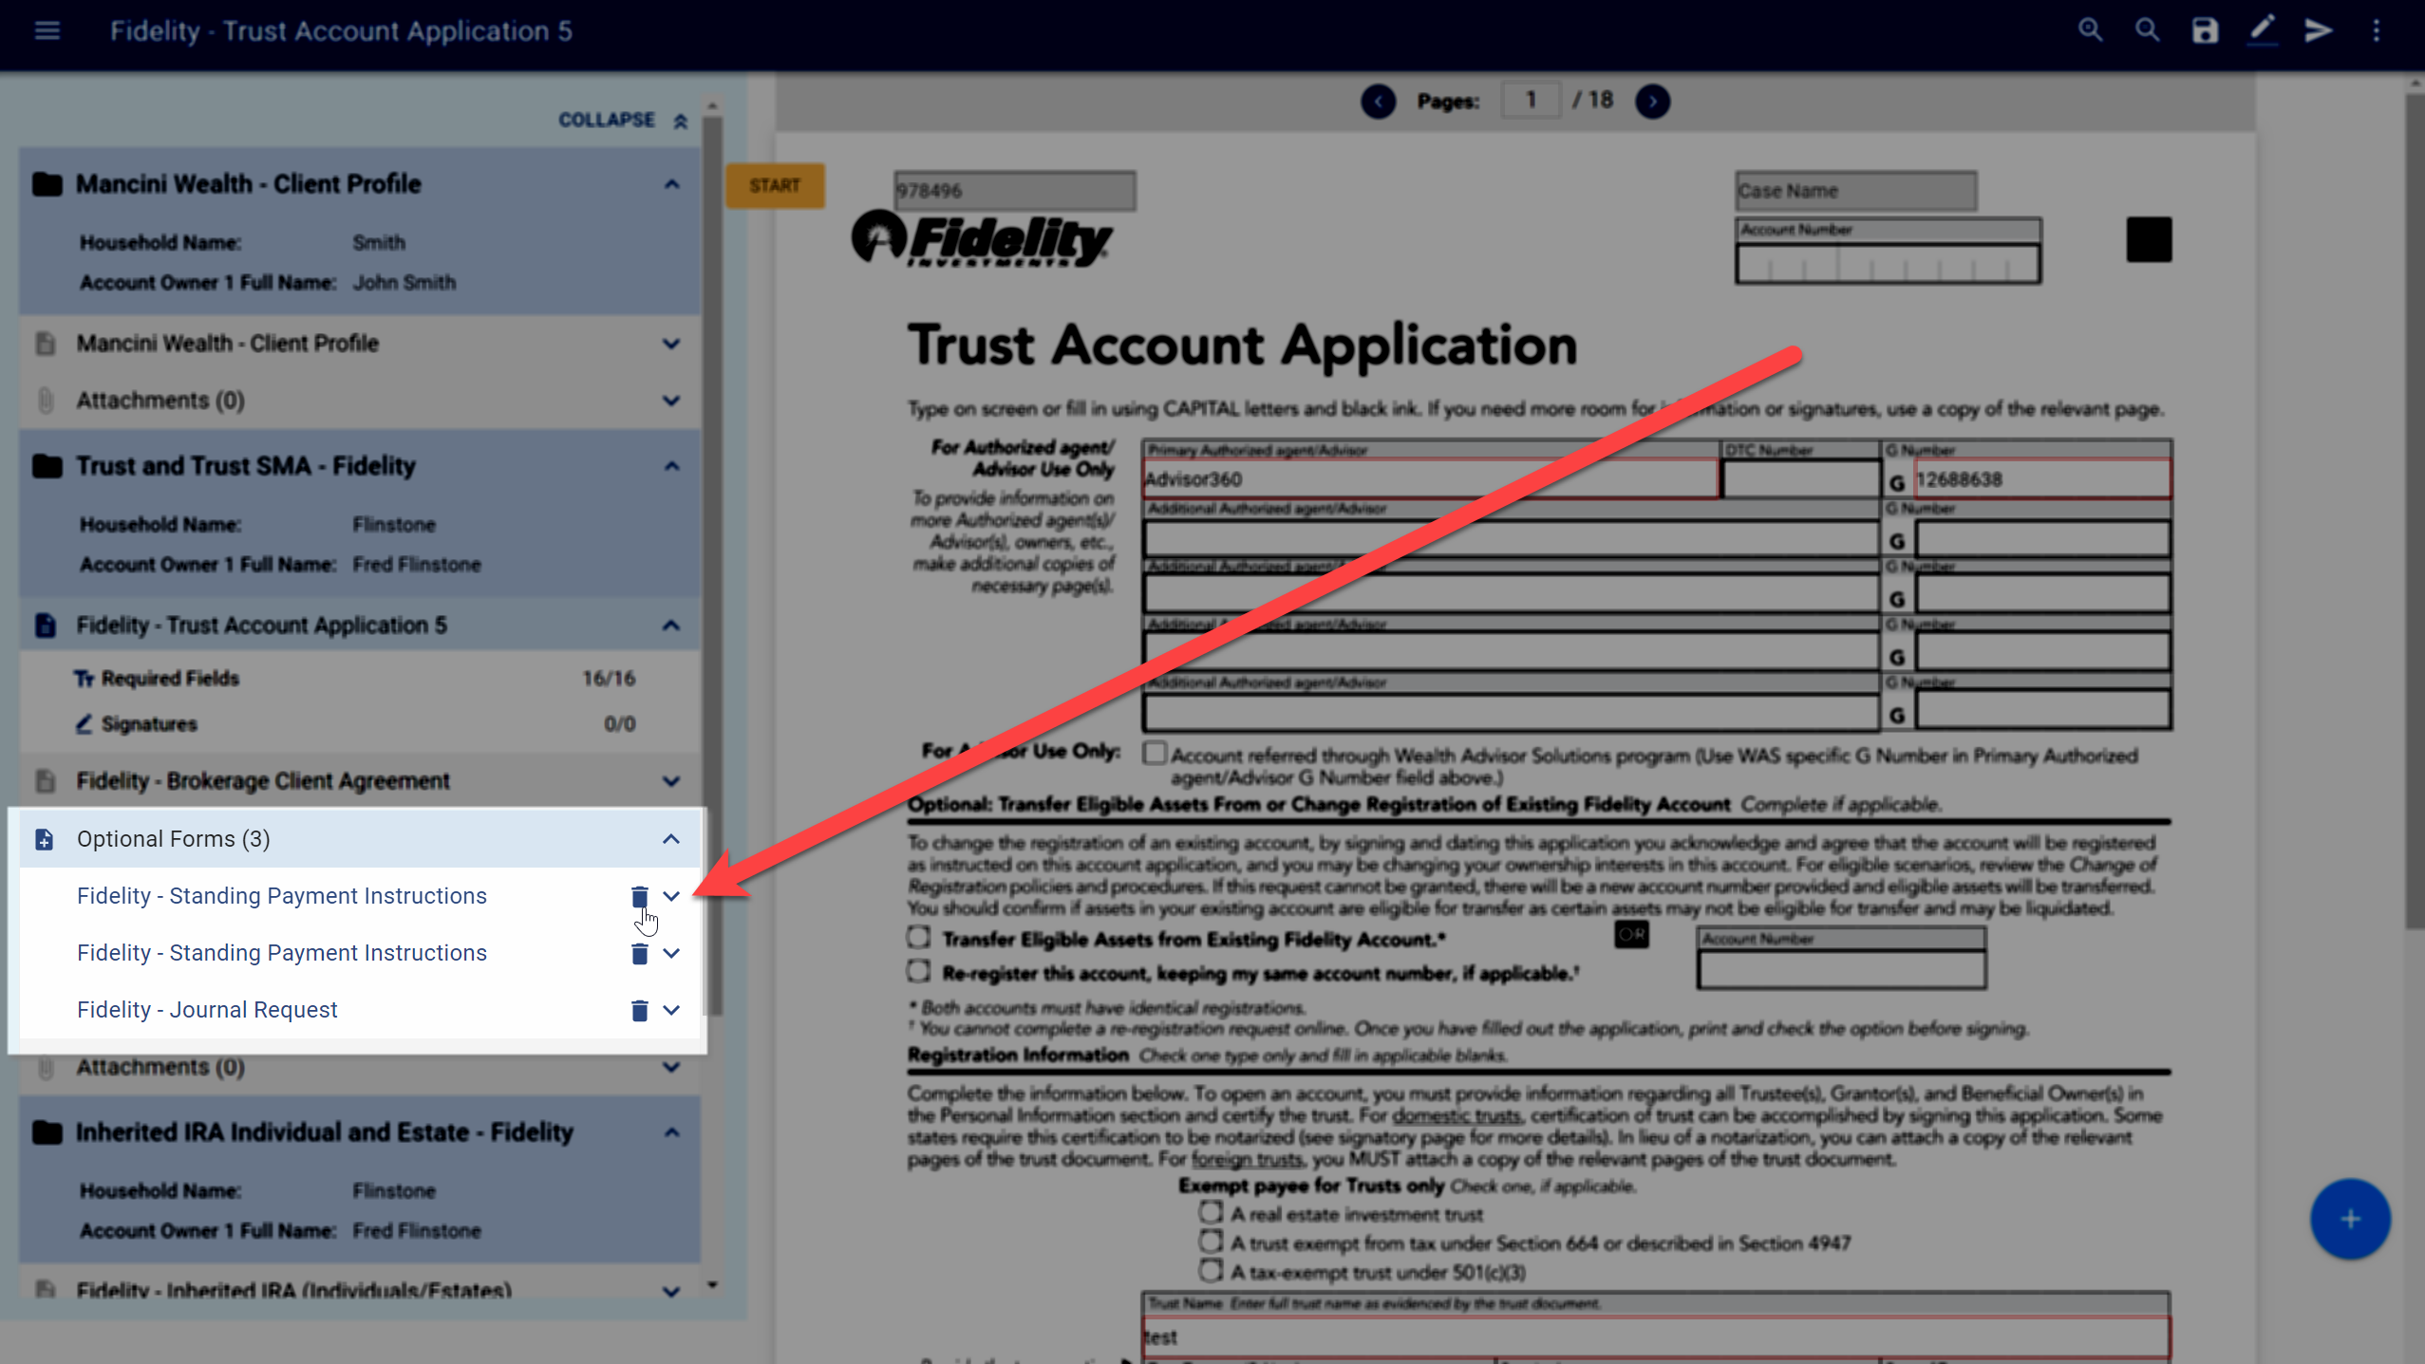Click the Primary Authorized agent field containing Advisor360
This screenshot has width=2425, height=1364.
pos(1430,479)
